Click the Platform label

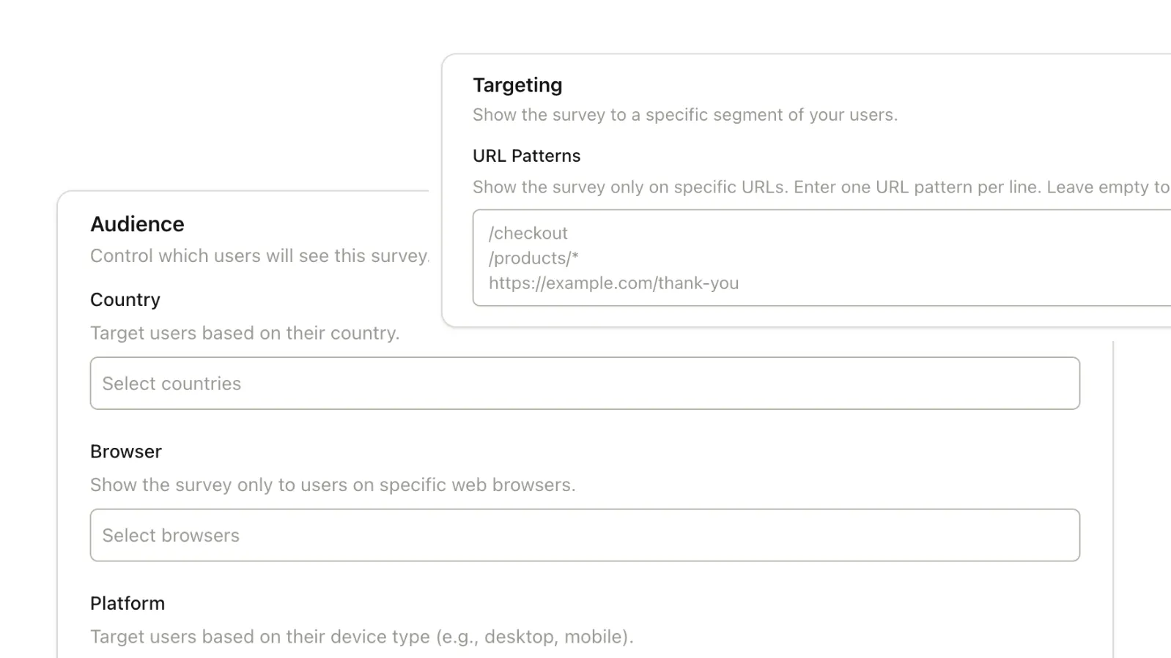point(127,603)
